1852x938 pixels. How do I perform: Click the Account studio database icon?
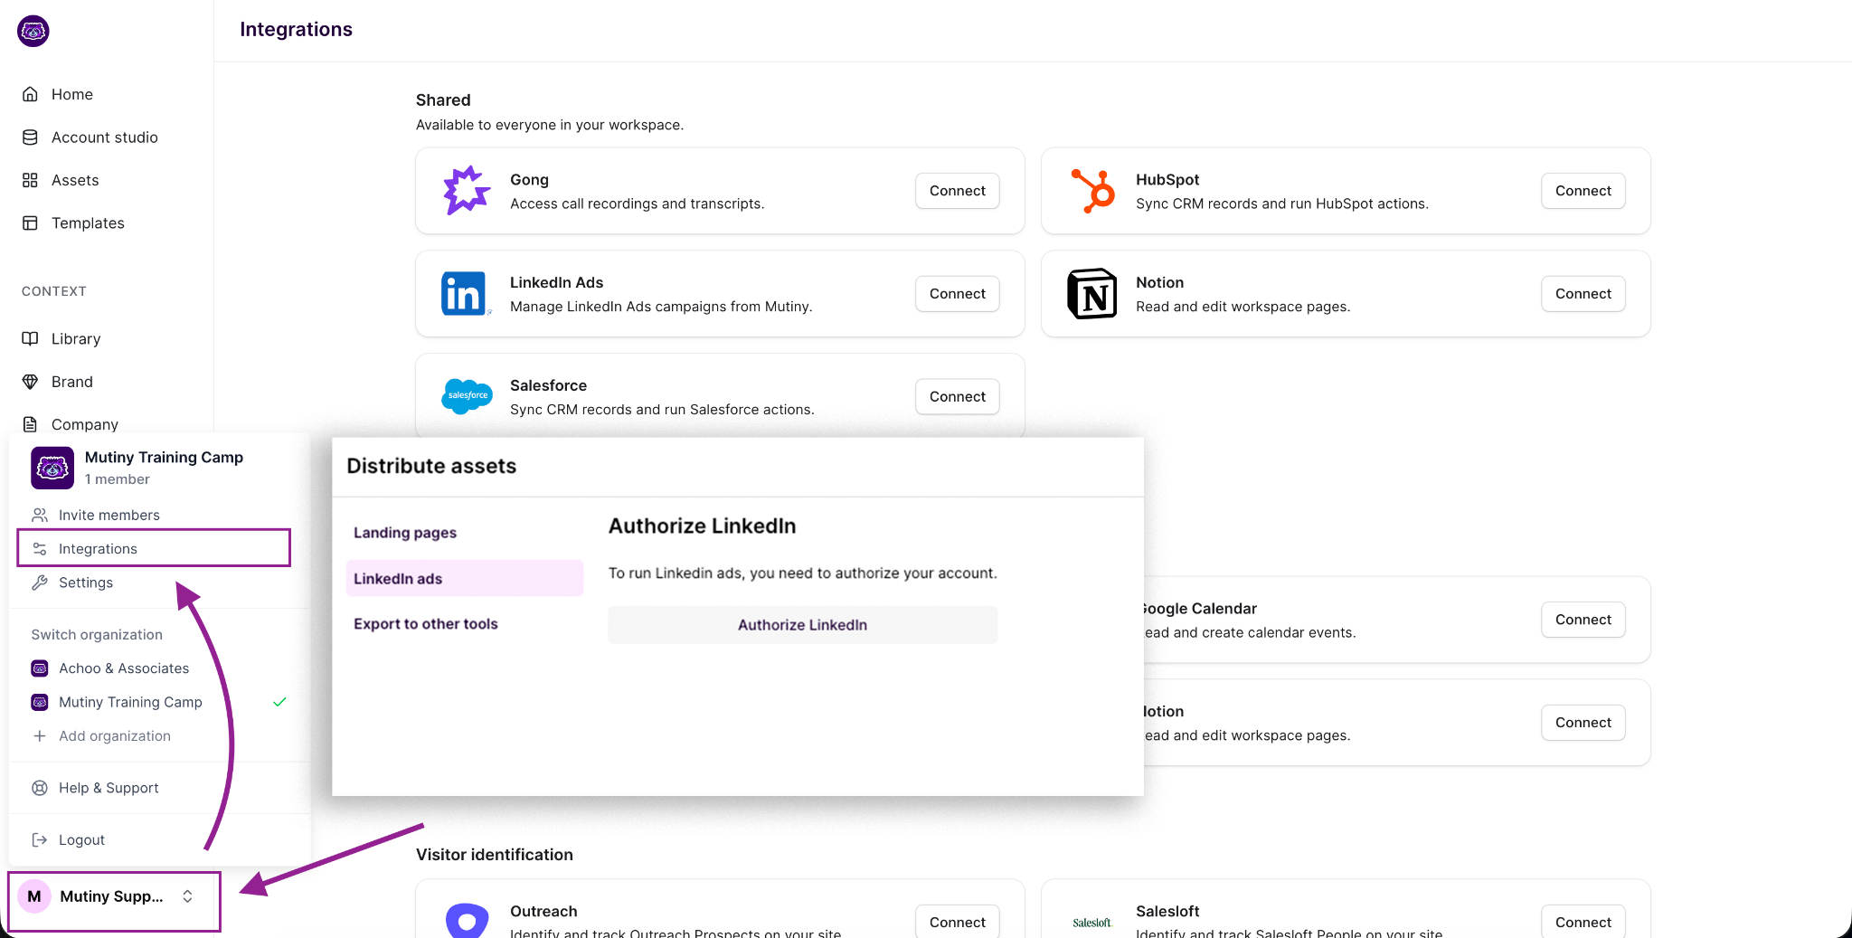(x=30, y=137)
